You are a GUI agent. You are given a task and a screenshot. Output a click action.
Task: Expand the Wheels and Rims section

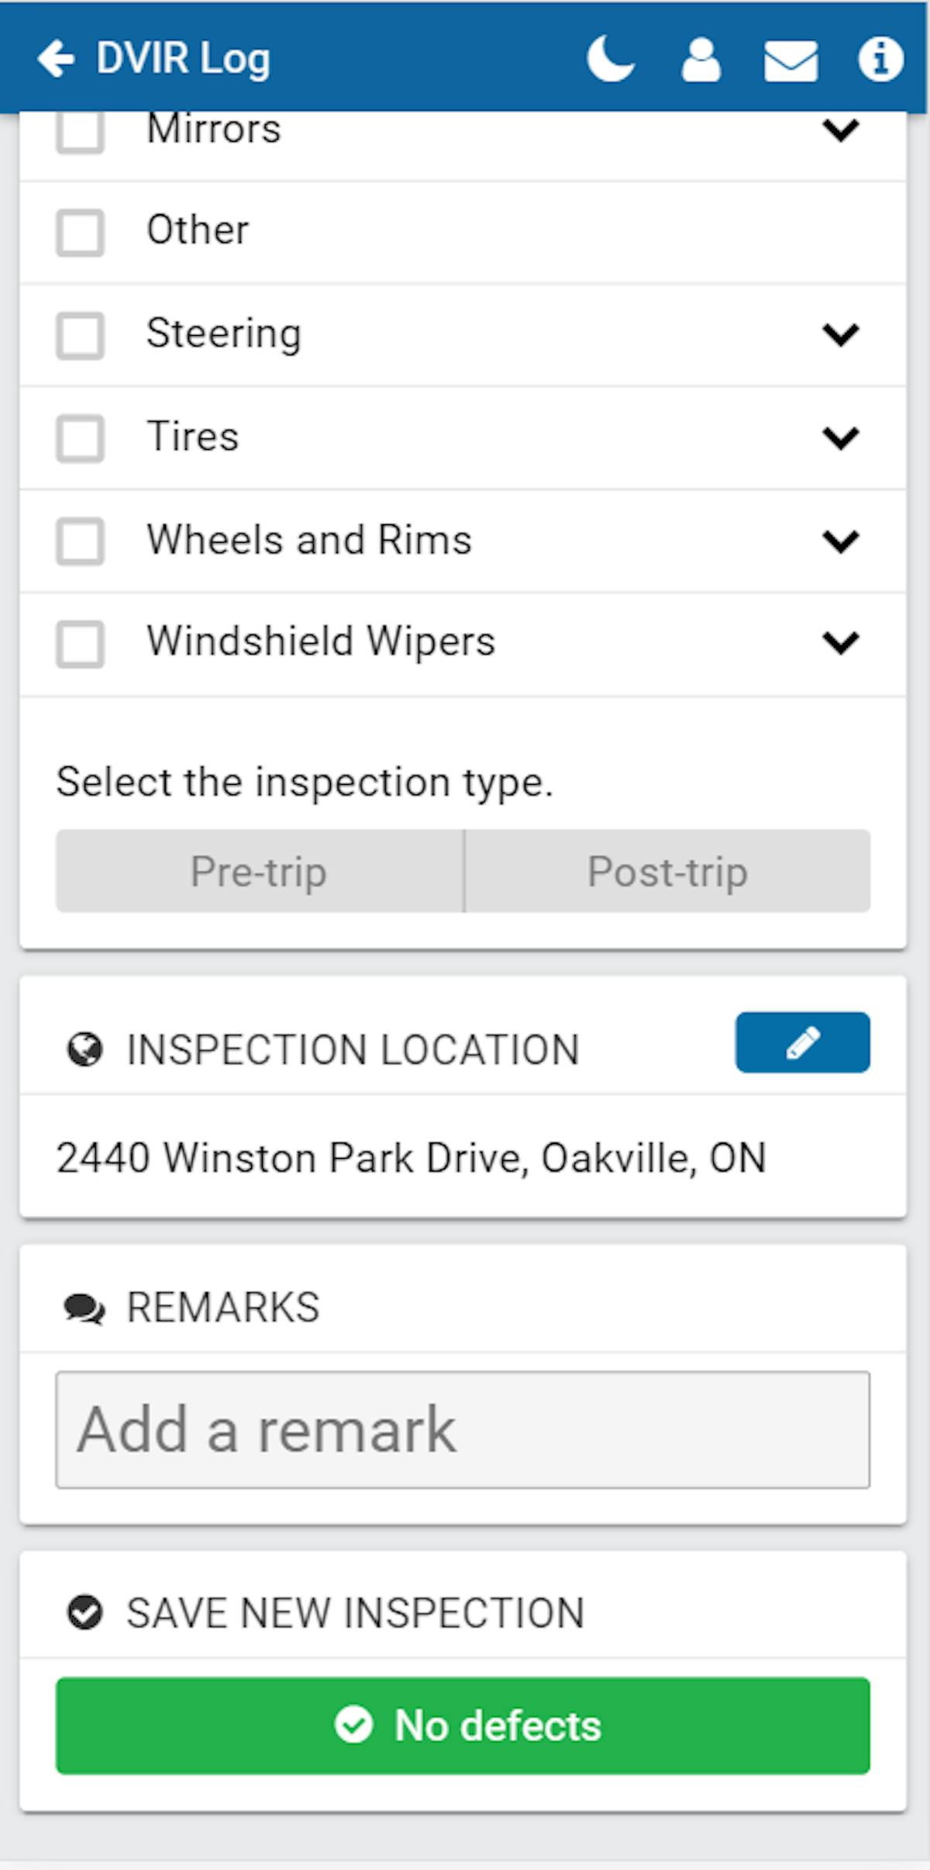click(x=839, y=541)
